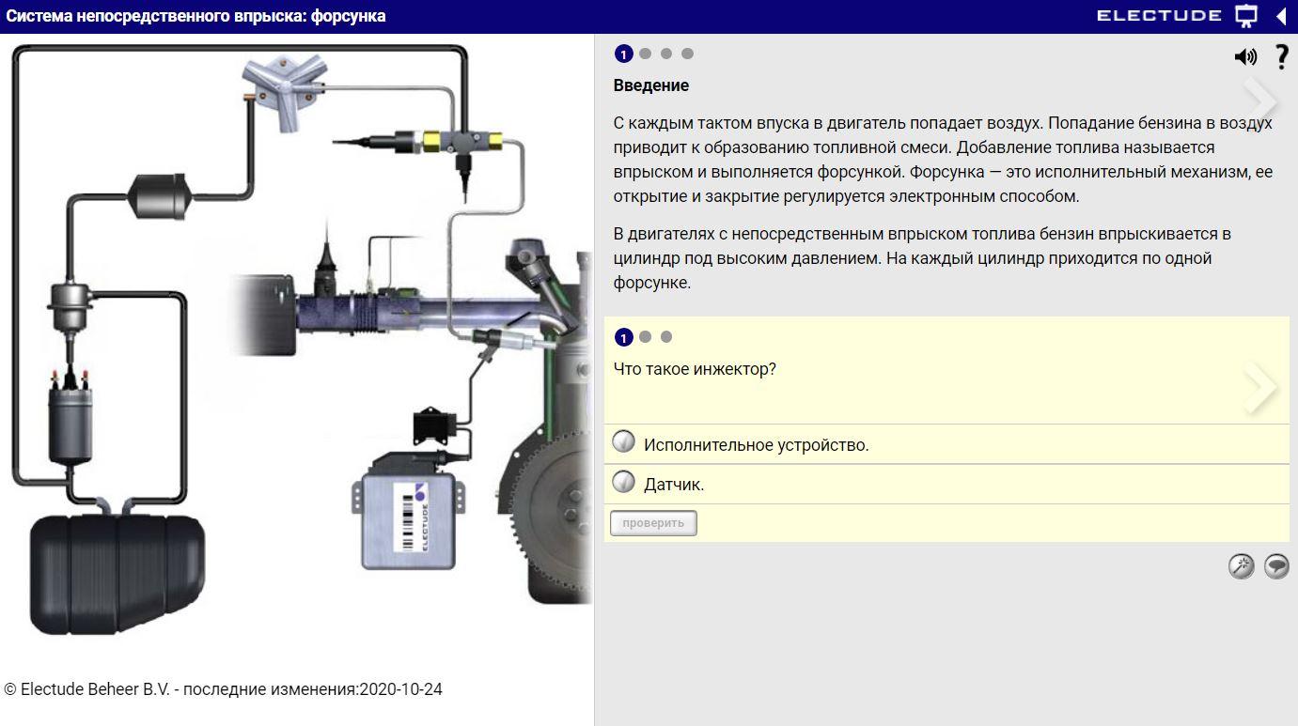Mute the lesson audio speaker icon
The width and height of the screenshot is (1298, 726).
[x=1245, y=57]
